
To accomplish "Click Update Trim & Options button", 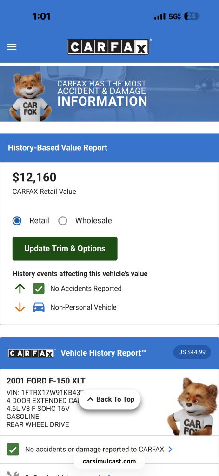I will [x=65, y=248].
